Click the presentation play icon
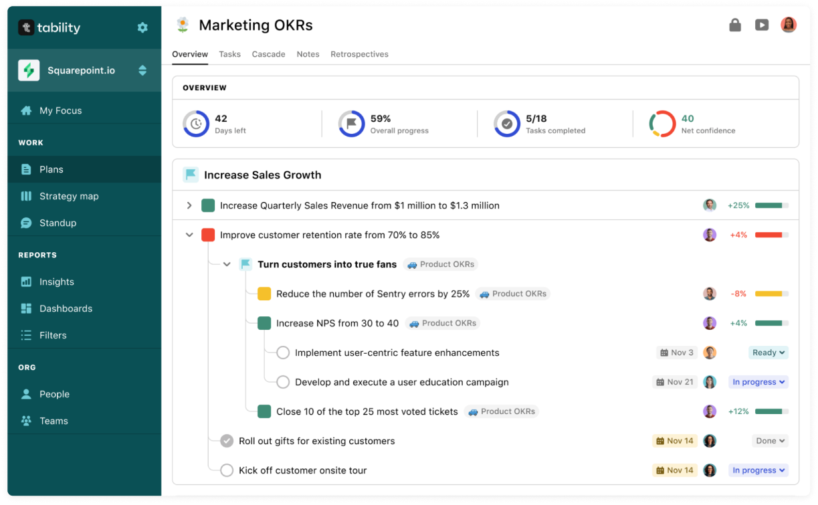This screenshot has height=505, width=818. pos(762,25)
